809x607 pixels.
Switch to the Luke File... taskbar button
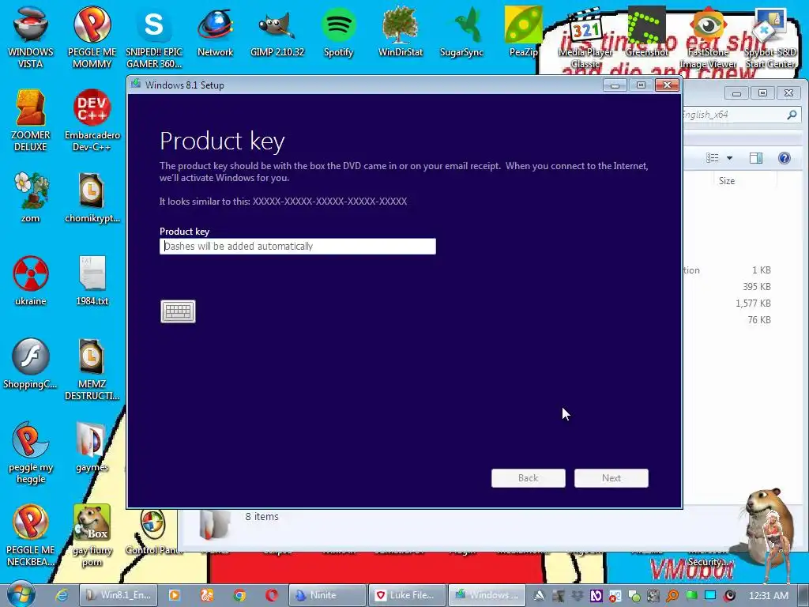[x=407, y=595]
